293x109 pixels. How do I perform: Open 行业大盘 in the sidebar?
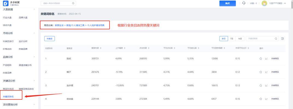[x=7, y=17]
